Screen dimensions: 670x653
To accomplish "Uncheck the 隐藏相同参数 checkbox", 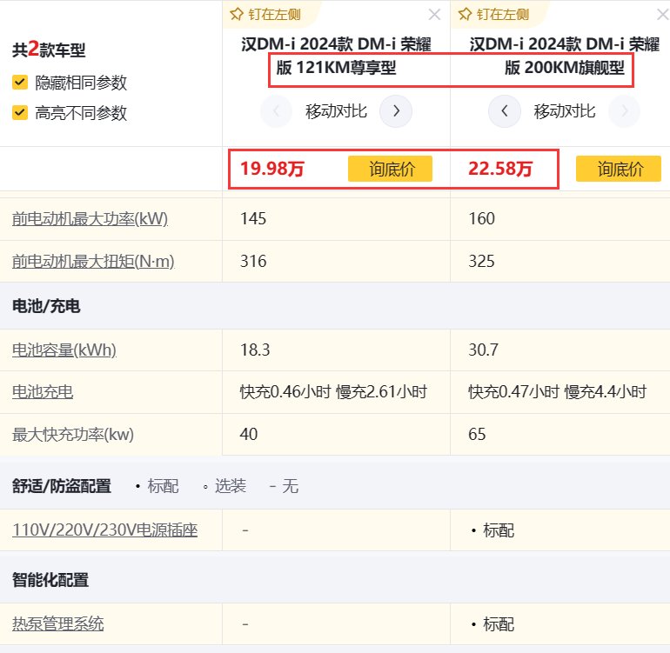I will click(20, 83).
